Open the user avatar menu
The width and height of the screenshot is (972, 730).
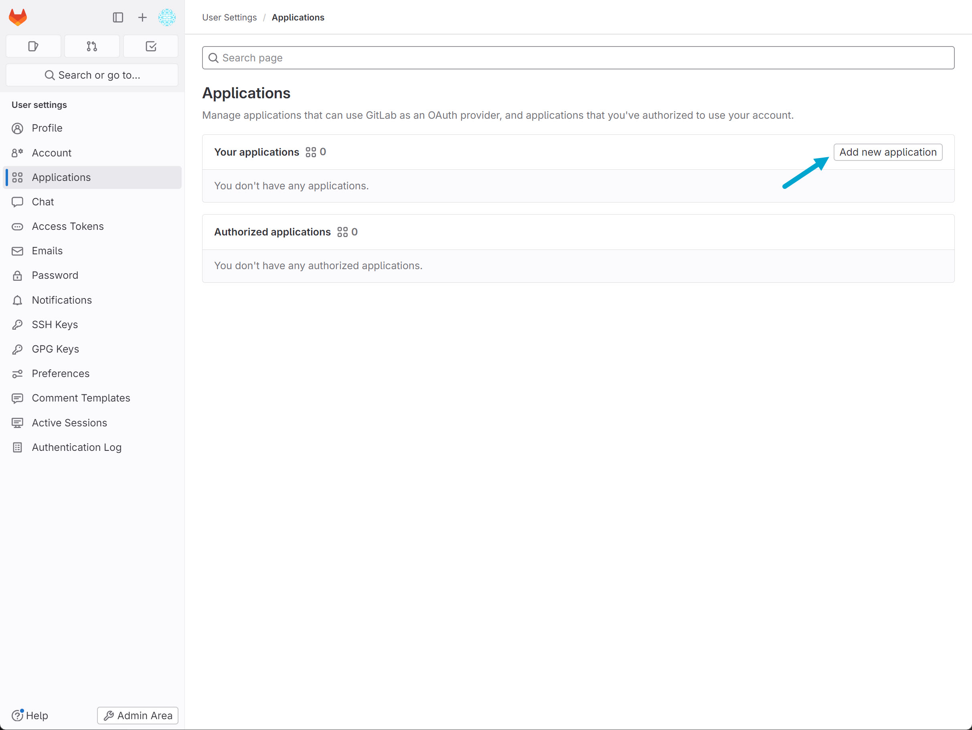pos(166,17)
